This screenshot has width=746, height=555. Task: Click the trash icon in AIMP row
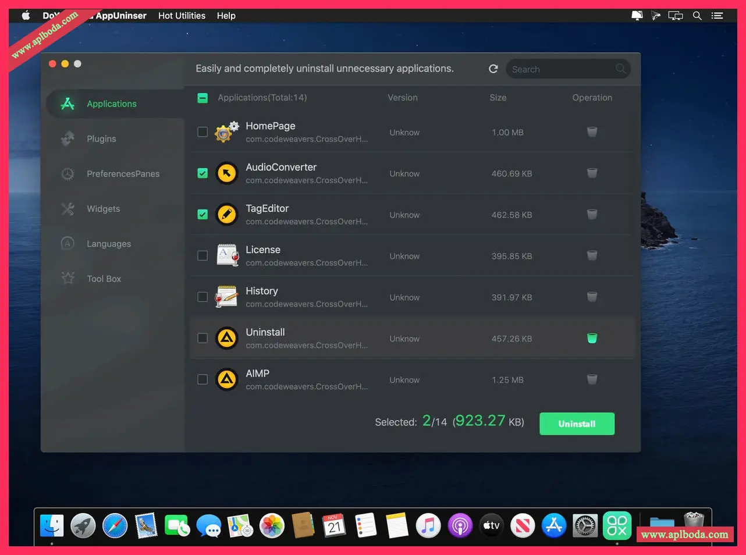click(592, 379)
